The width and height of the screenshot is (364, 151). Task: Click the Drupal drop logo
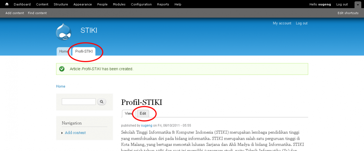pyautogui.click(x=64, y=32)
